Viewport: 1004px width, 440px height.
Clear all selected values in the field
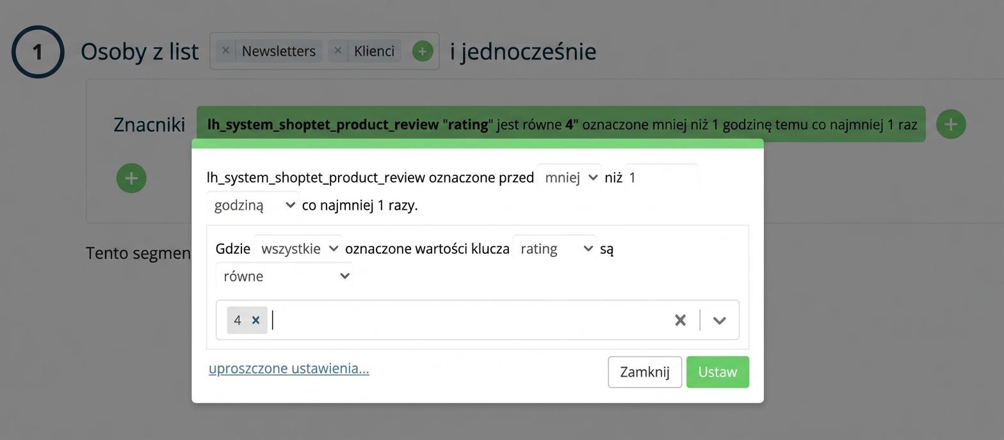pos(680,320)
